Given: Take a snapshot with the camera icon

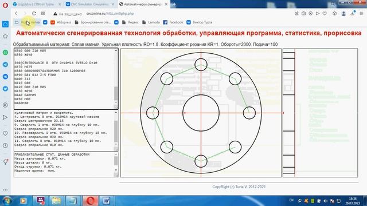Looking at the screenshot, I should point(303,14).
